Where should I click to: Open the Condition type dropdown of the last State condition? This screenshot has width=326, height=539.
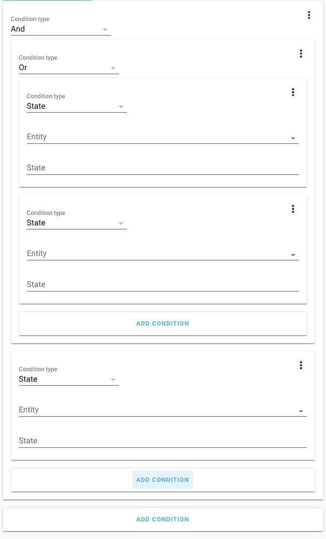point(68,379)
